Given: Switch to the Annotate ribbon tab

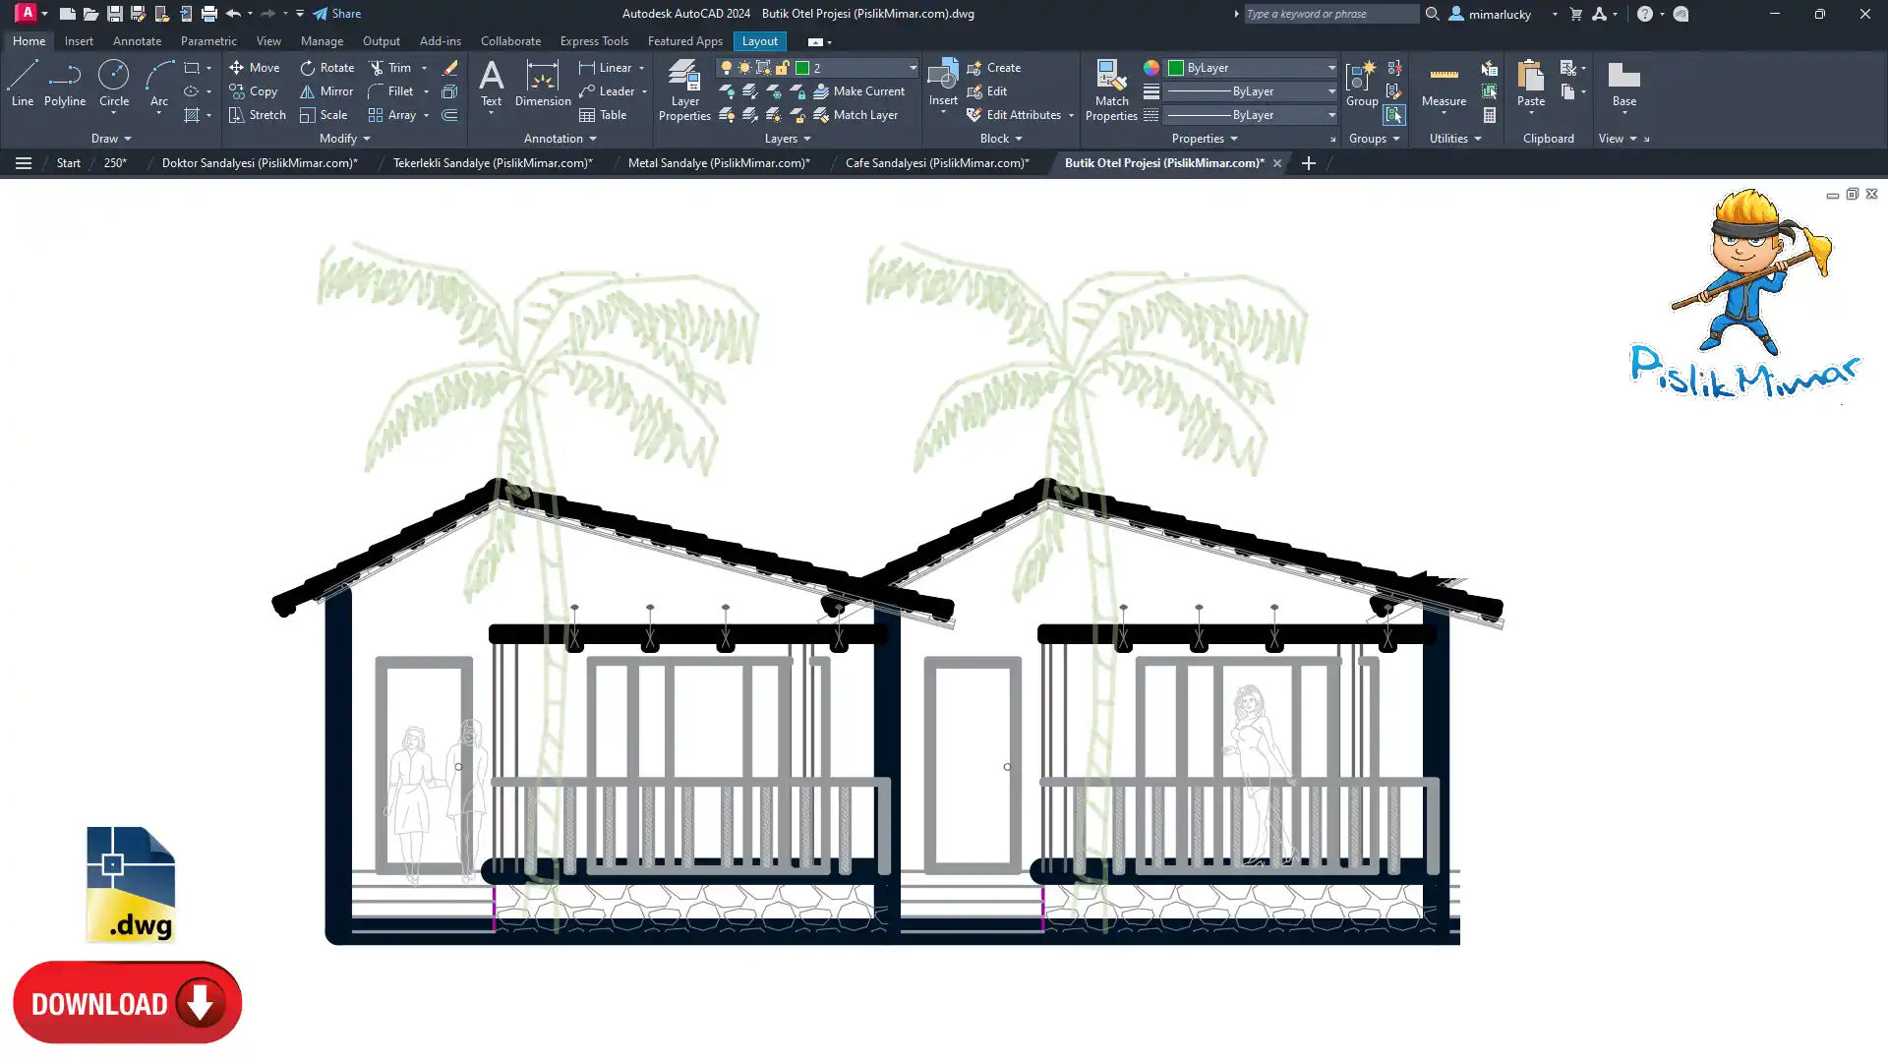Looking at the screenshot, I should coord(137,41).
